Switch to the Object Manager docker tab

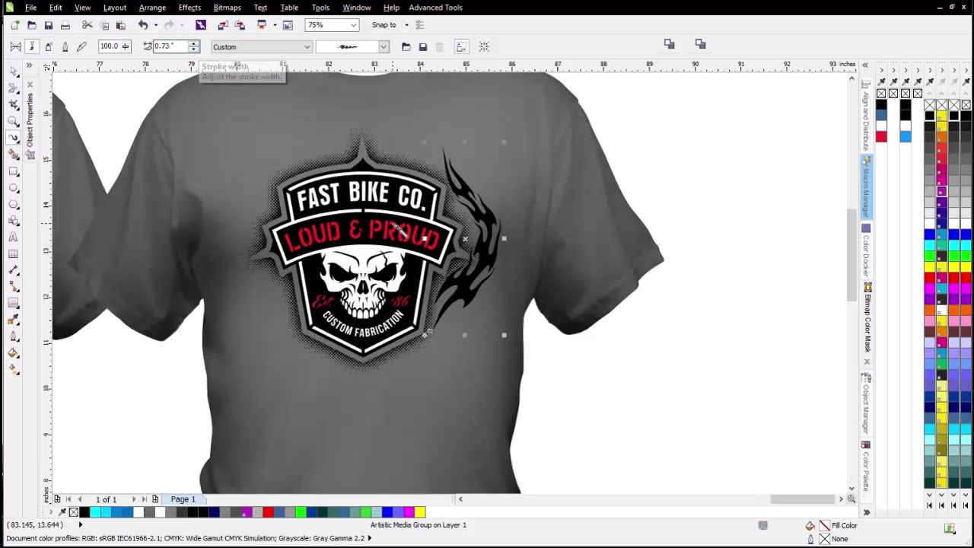pos(867,403)
